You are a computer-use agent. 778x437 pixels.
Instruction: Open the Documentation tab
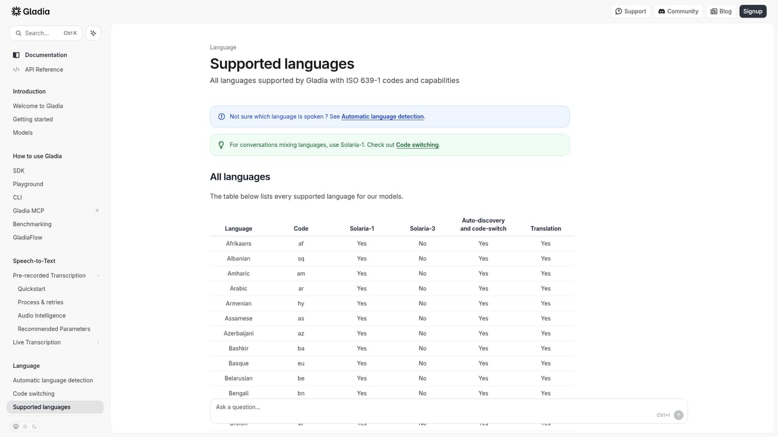(46, 55)
